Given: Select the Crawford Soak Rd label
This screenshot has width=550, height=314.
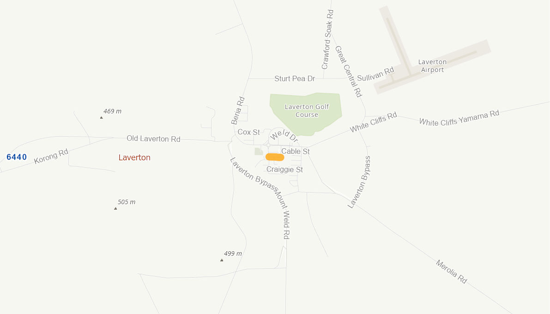Looking at the screenshot, I should [x=327, y=39].
